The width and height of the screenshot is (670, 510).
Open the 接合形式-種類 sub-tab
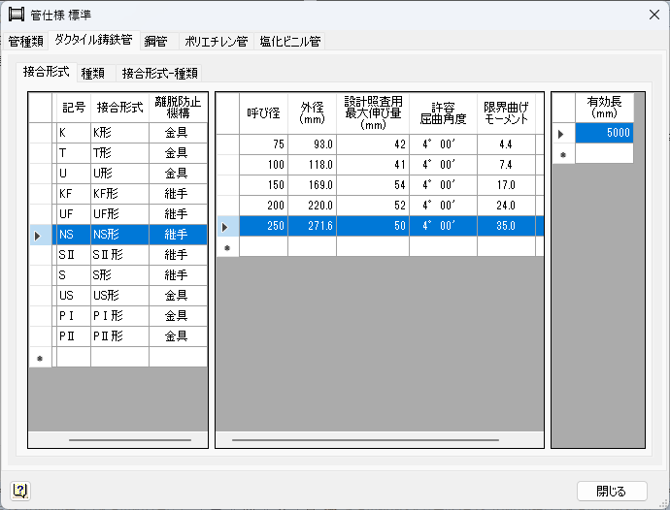point(162,73)
